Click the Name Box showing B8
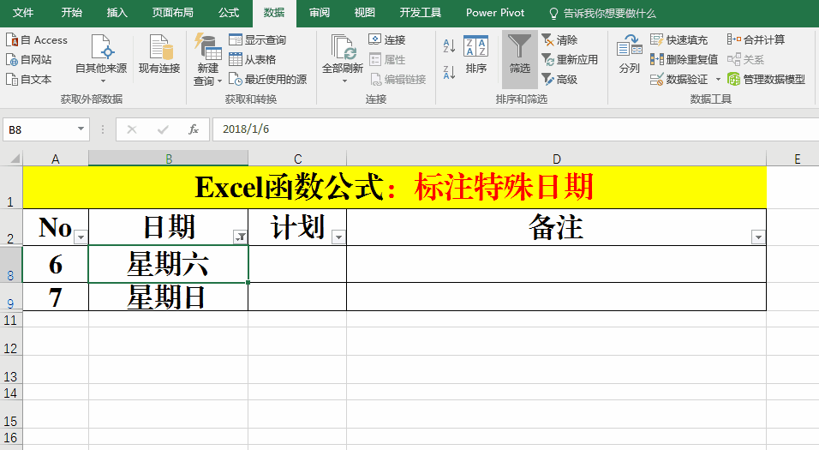819x450 pixels. point(39,129)
